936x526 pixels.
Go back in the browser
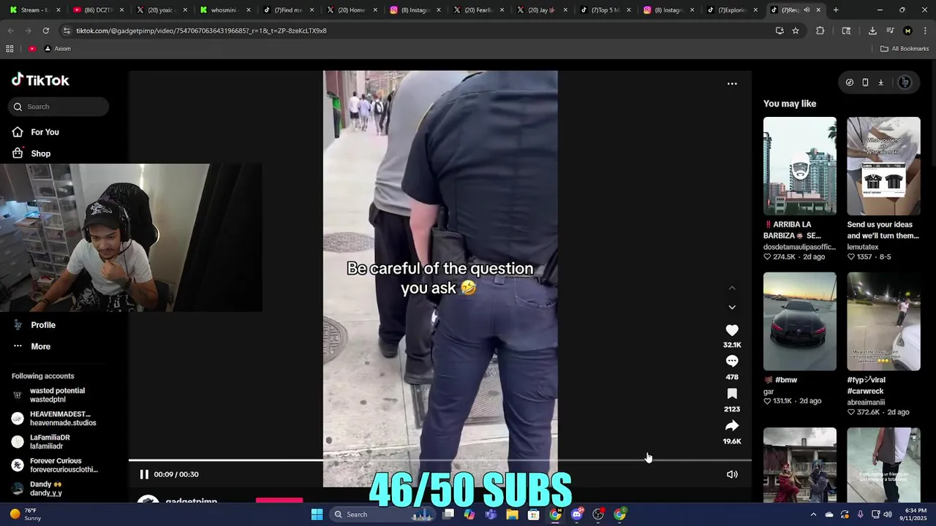click(10, 31)
